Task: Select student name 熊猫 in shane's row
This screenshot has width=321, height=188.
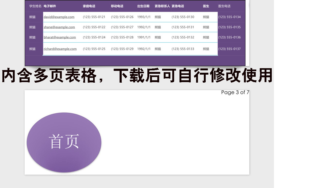Action: (32, 27)
